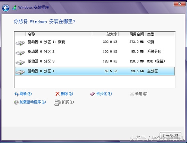187x143 pixels.
Task: Refresh the list with 刷新(R)
Action: 26,94
